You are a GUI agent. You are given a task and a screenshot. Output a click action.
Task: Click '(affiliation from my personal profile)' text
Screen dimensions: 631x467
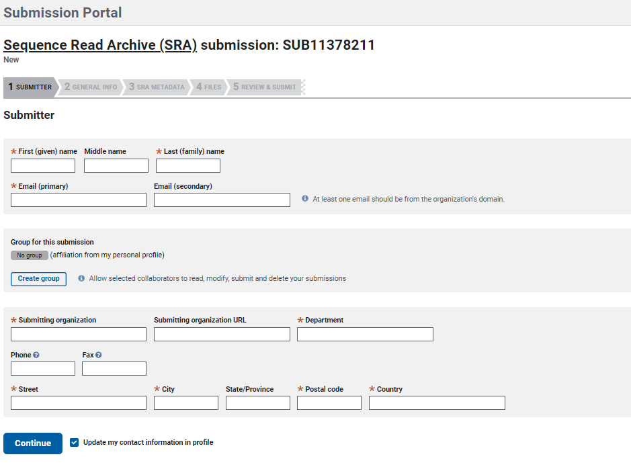pos(108,255)
